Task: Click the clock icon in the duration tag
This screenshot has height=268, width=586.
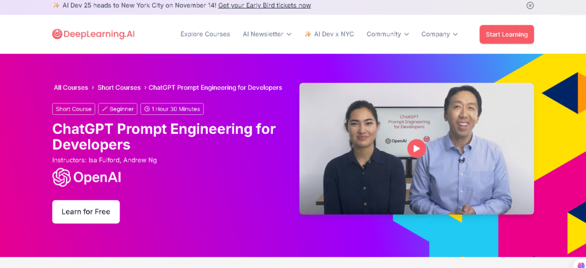Action: point(147,109)
